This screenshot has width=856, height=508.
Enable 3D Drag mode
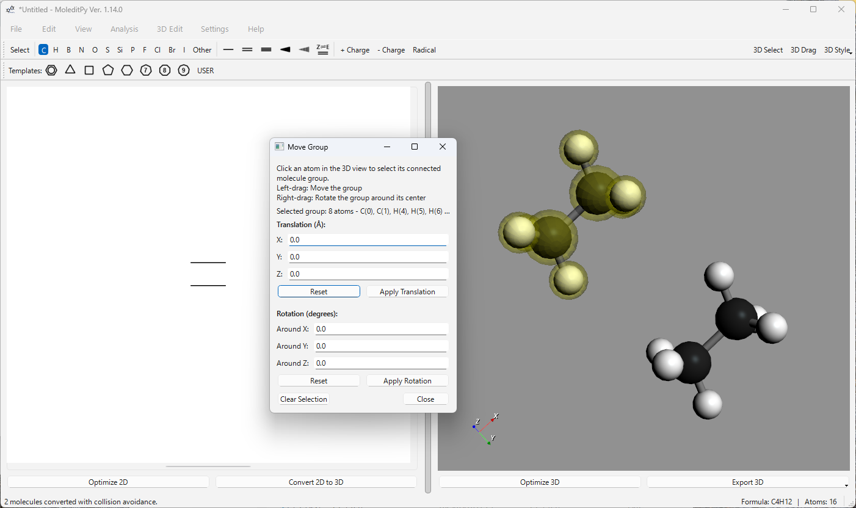[803, 50]
